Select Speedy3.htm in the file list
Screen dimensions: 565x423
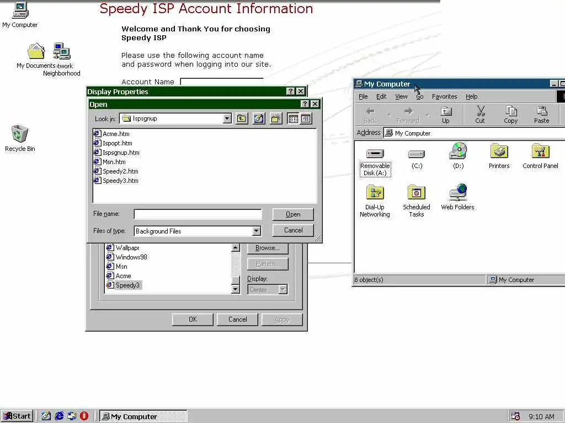116,181
